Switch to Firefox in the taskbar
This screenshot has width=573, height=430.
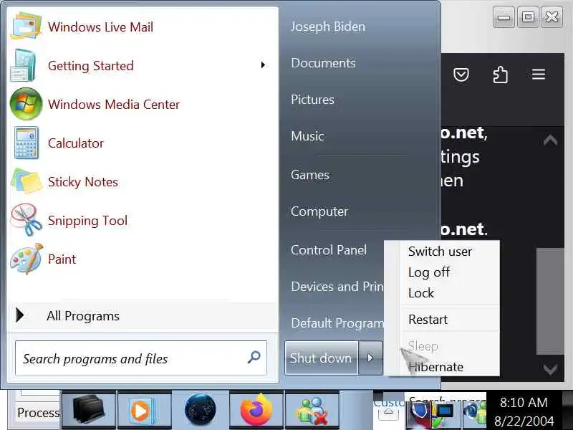point(256,410)
